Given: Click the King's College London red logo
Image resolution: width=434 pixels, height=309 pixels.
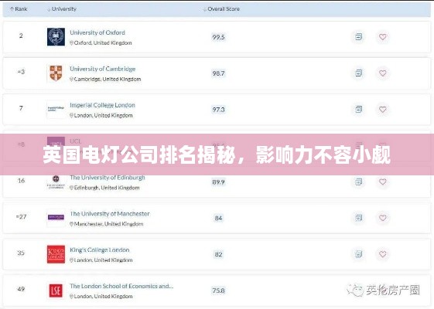Looking at the screenshot, I should click(56, 254).
